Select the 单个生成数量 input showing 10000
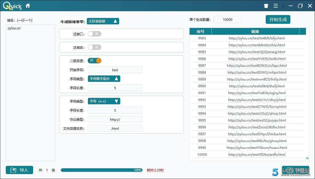The height and width of the screenshot is (179, 315). click(x=227, y=19)
